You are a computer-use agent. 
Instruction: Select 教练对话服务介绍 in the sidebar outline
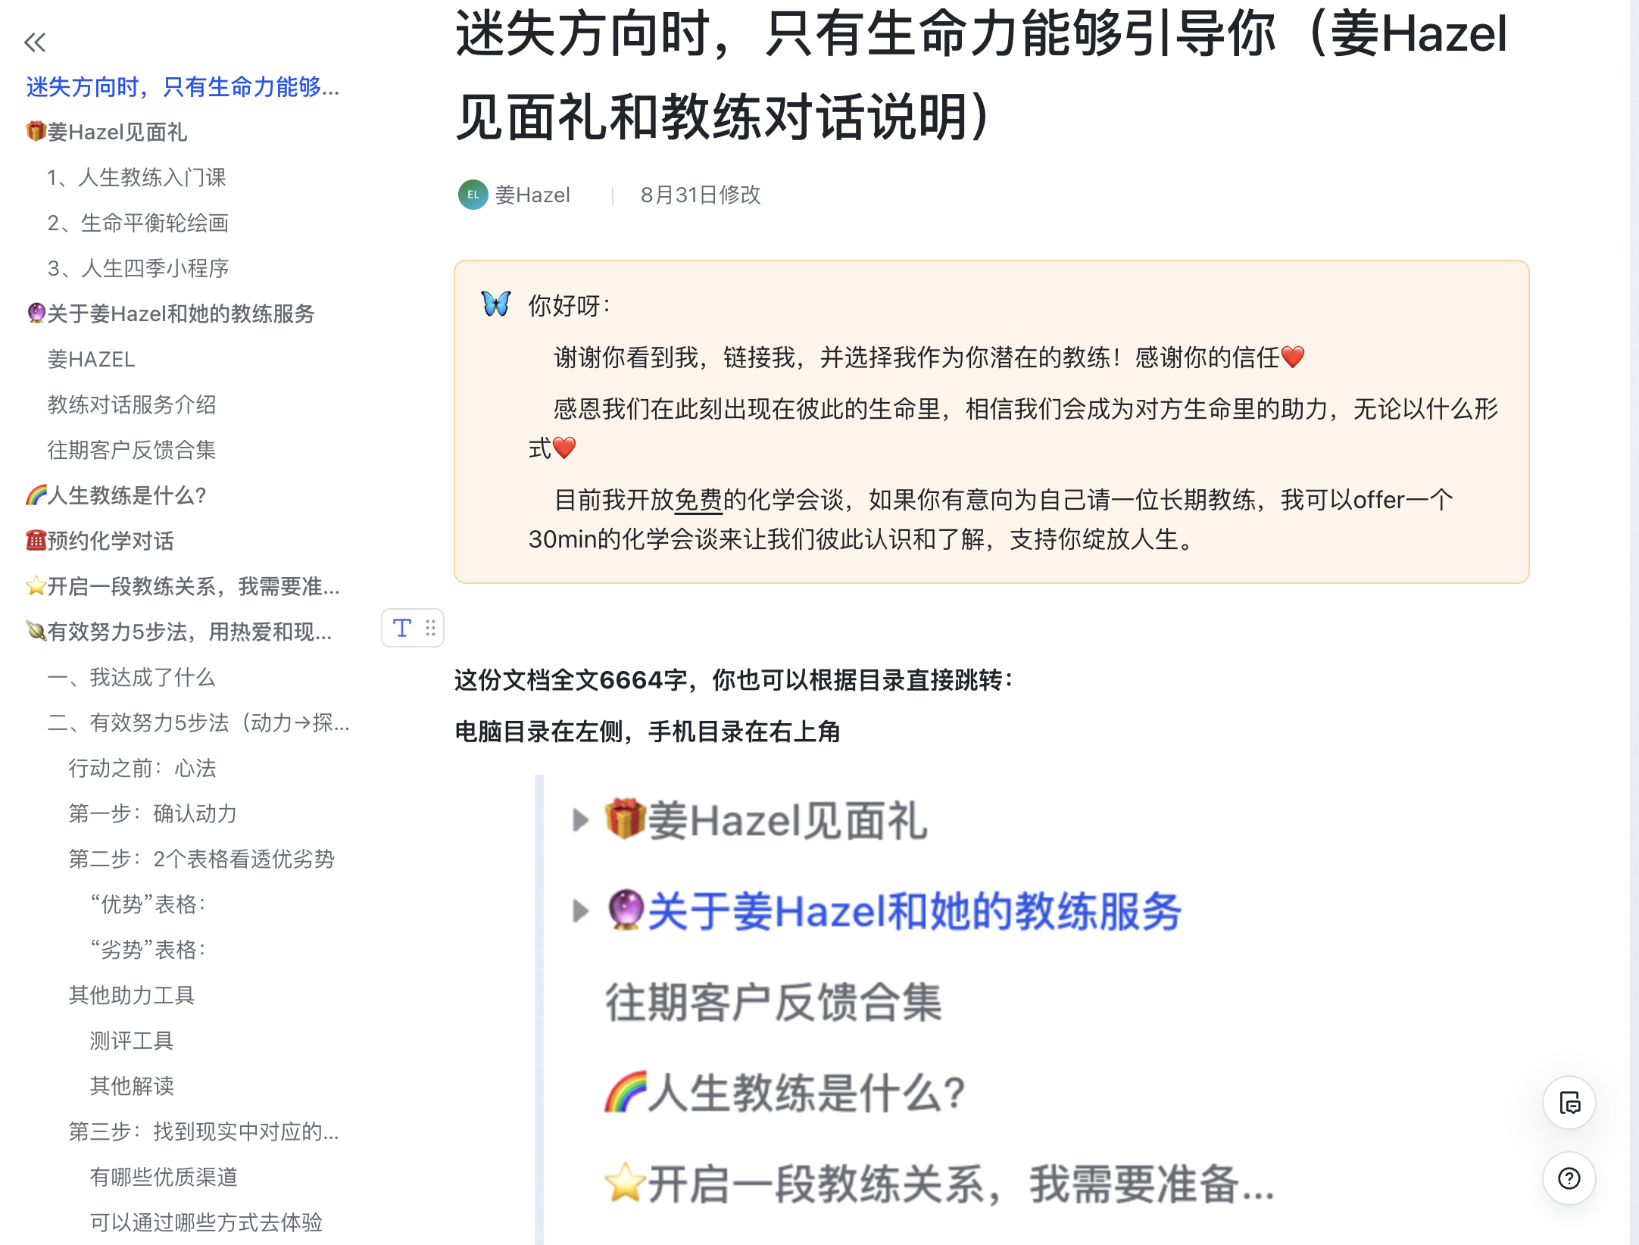click(x=132, y=404)
